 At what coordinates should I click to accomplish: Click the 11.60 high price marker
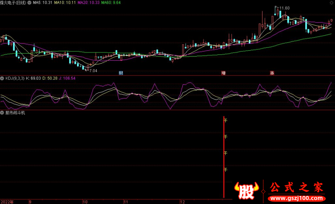tap(284, 8)
